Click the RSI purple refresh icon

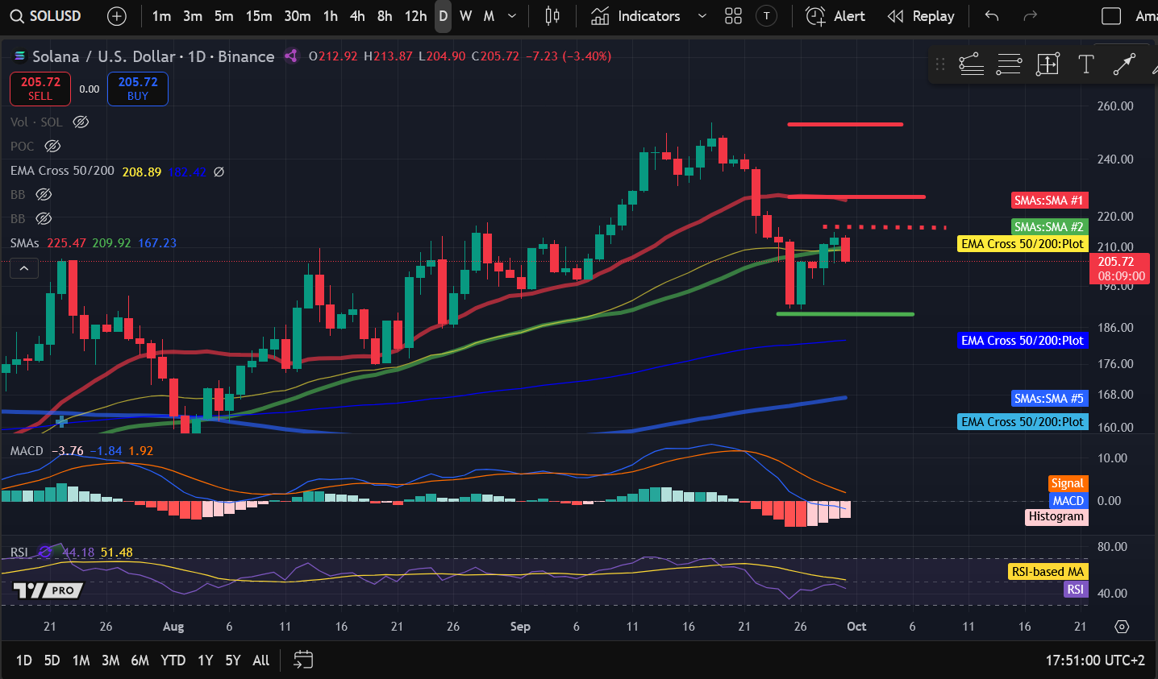coord(45,552)
